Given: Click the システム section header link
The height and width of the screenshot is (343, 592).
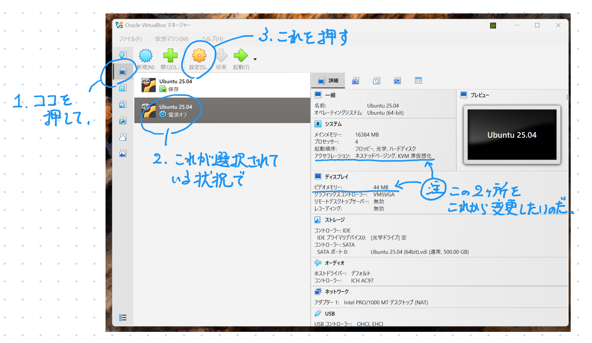Looking at the screenshot, I should (333, 124).
